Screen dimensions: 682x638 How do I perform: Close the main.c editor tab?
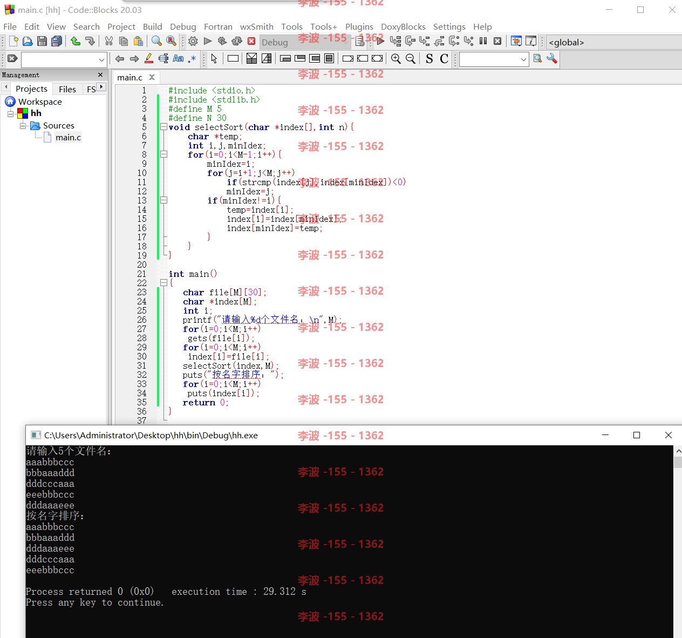click(x=152, y=77)
